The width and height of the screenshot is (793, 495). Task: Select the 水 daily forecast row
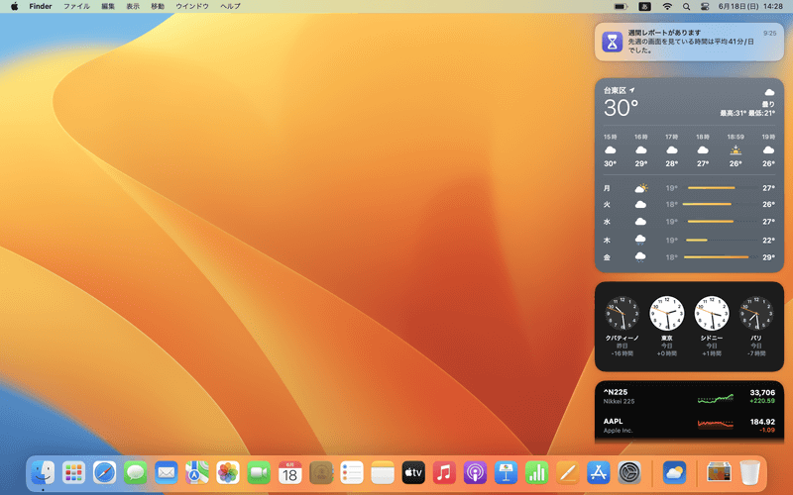(x=689, y=221)
